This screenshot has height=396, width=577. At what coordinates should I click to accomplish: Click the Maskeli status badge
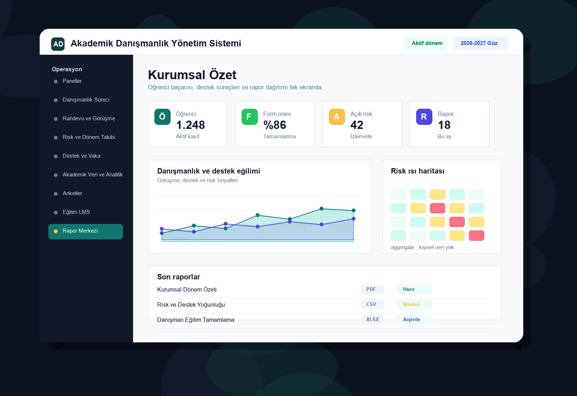[414, 304]
